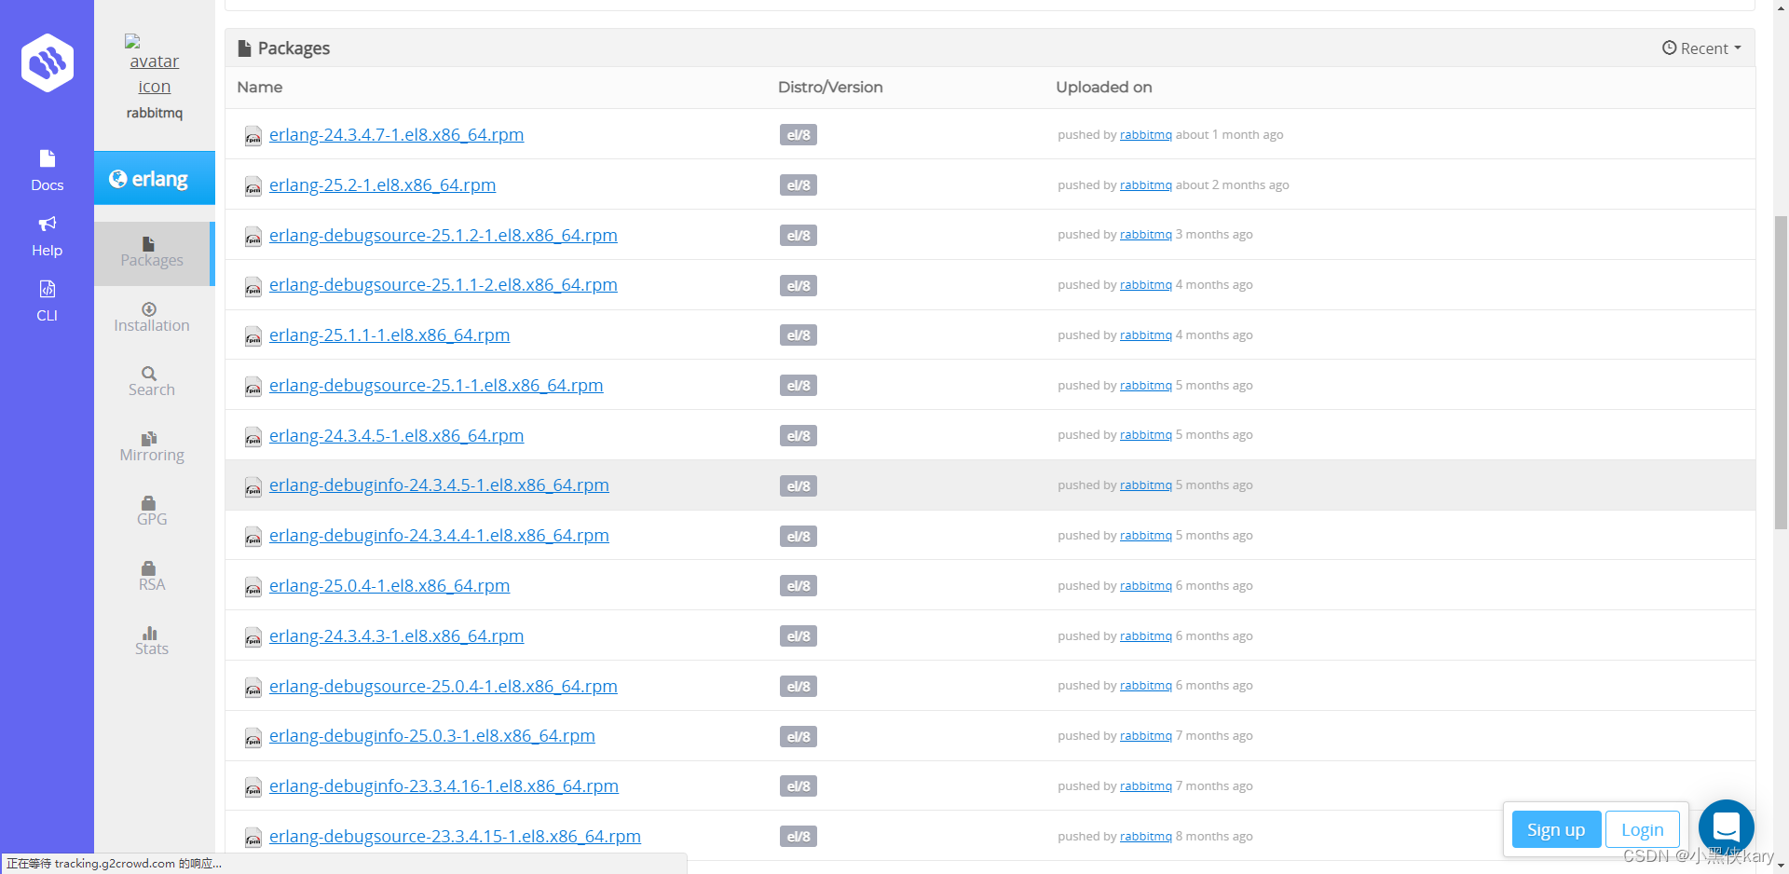Open erlang-debuginfo-24.3.4.5-1.el8.x86_64.rpm link

coord(439,485)
